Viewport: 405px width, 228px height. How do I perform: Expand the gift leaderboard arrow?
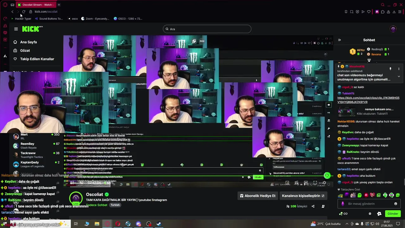pos(369,60)
